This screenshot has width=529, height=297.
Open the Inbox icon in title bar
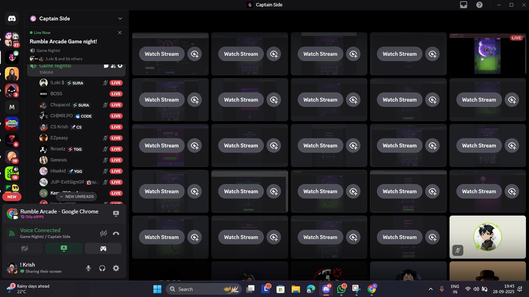click(x=463, y=5)
